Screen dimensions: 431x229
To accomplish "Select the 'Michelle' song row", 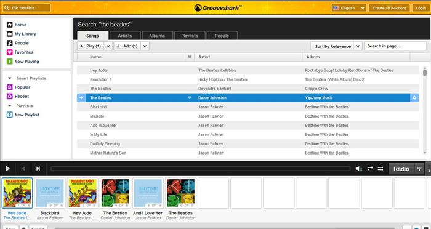I will click(248, 116).
